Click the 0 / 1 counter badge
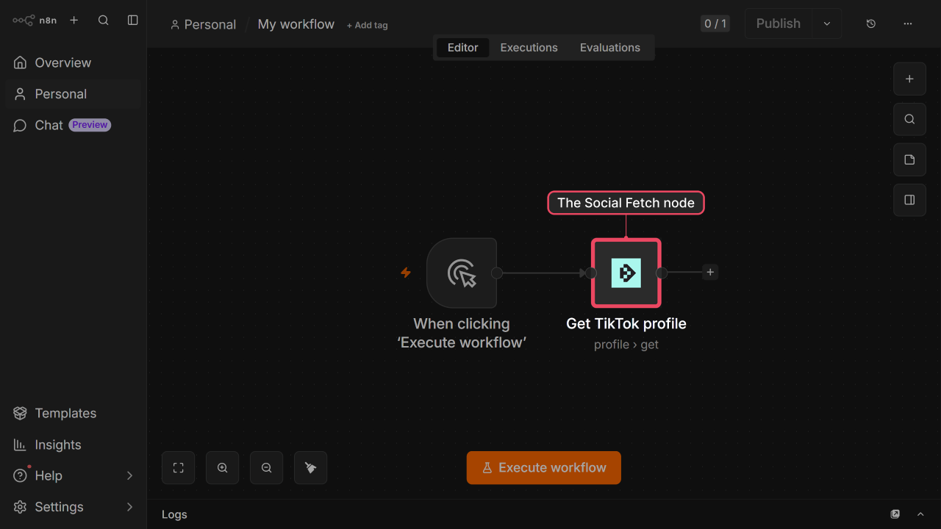Viewport: 941px width, 529px height. point(715,24)
